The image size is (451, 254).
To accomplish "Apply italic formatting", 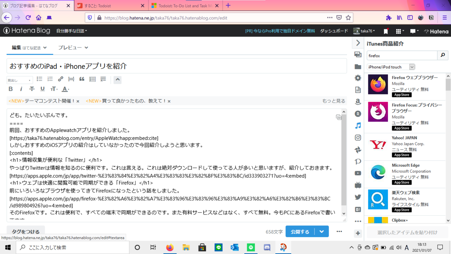I will point(21,89).
